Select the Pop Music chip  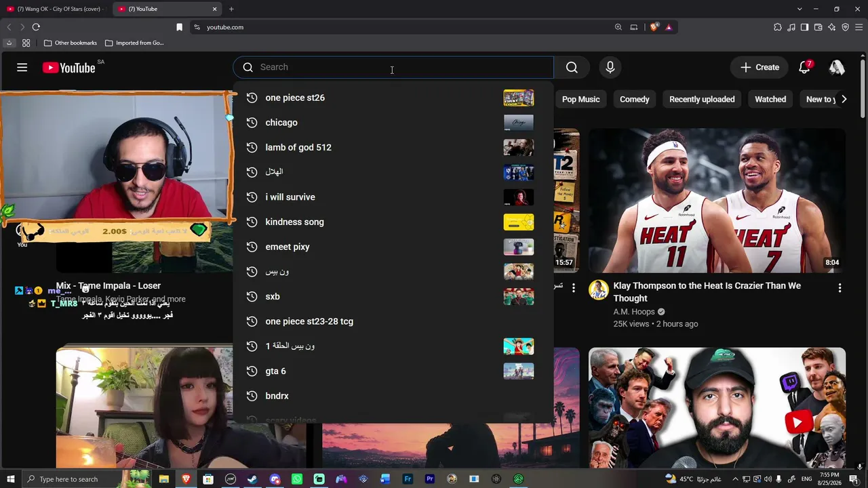580,99
